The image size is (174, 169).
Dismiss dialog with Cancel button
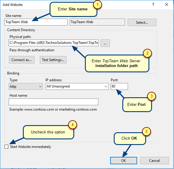pyautogui.click(x=154, y=161)
